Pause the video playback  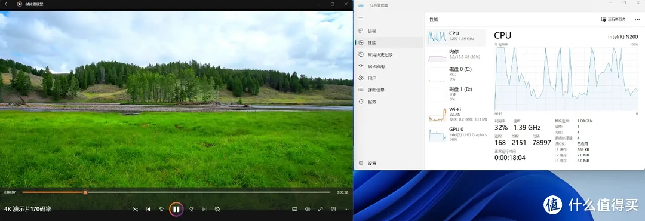point(176,209)
